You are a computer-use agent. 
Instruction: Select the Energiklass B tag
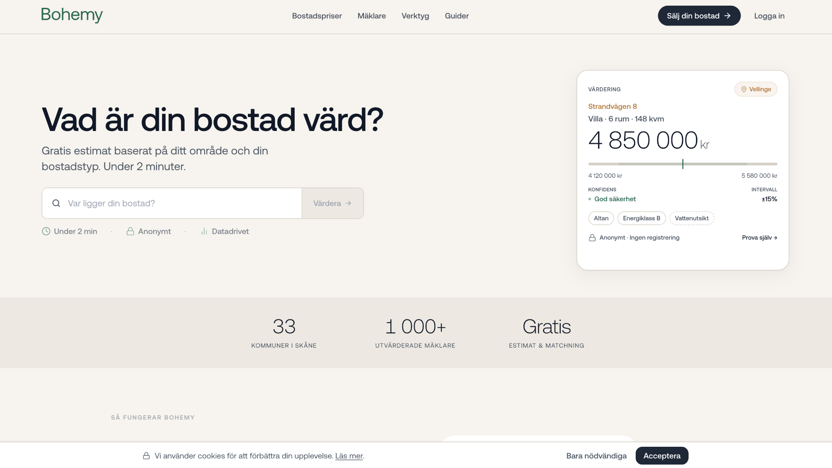641,218
